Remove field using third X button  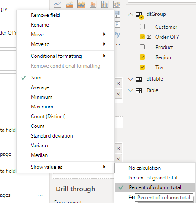coord(118,149)
